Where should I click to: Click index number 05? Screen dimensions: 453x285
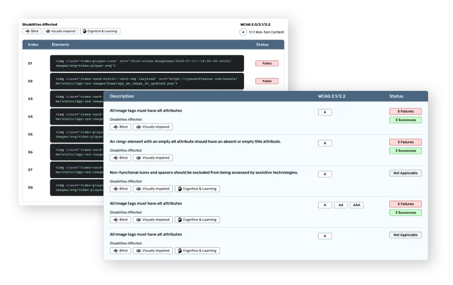click(x=31, y=134)
